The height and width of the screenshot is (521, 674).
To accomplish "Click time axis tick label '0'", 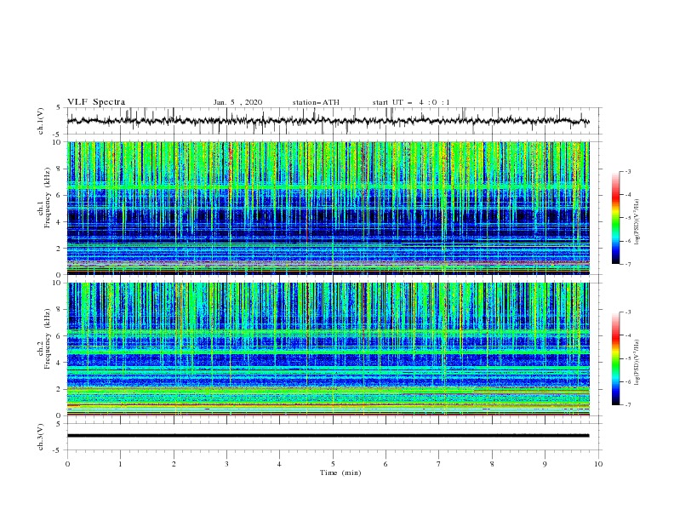I will click(67, 464).
